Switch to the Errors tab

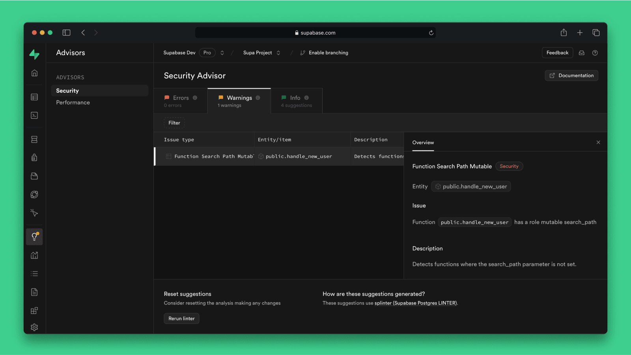(181, 101)
